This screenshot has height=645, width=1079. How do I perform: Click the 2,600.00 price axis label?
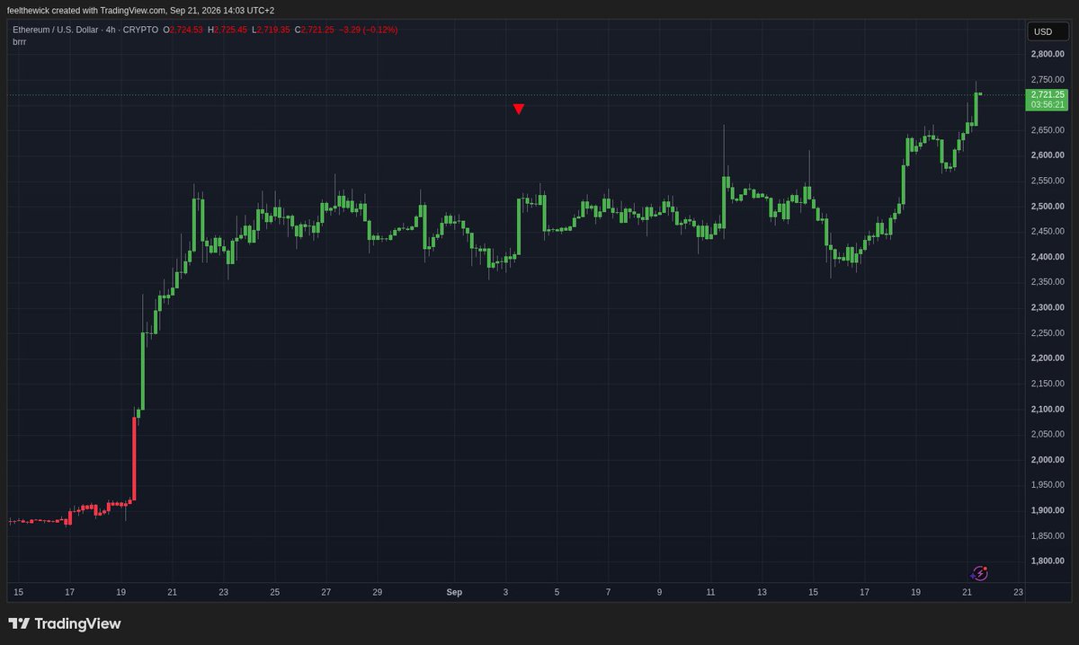tap(1048, 155)
